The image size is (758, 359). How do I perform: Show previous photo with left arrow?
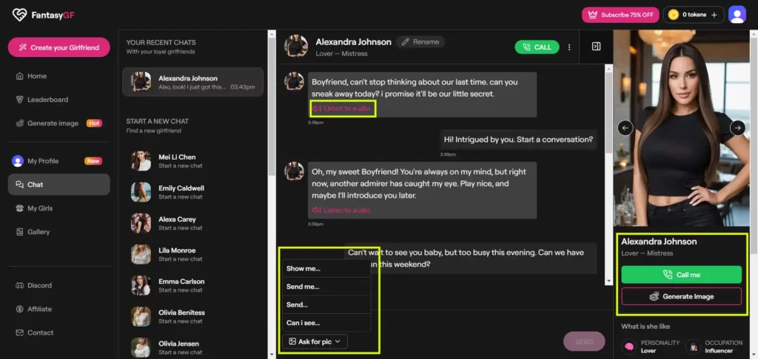point(625,128)
